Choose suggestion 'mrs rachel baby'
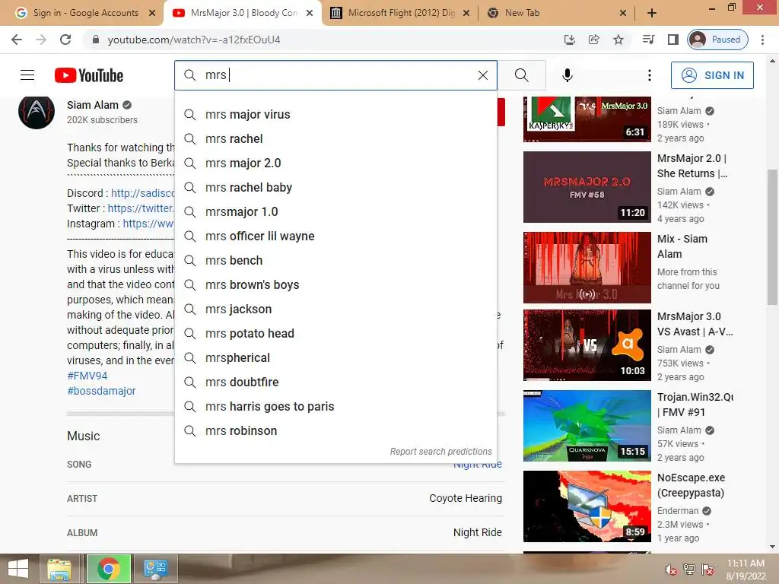Viewport: 779px width, 584px height. pos(335,187)
